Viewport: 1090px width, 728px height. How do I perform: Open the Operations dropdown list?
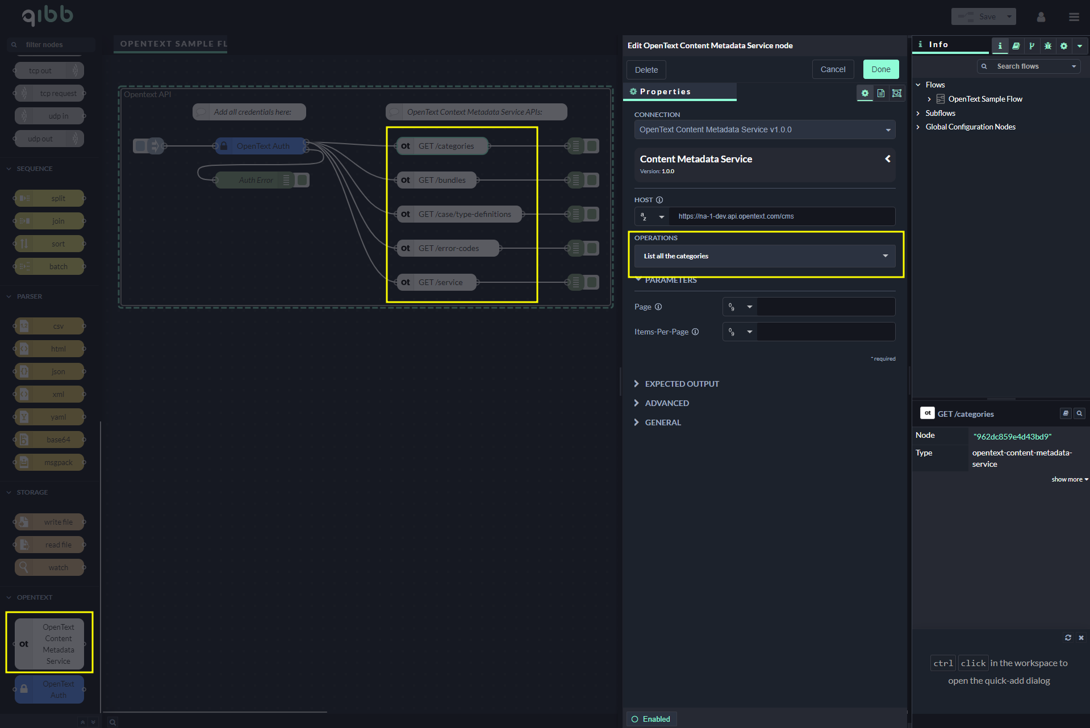click(x=765, y=256)
